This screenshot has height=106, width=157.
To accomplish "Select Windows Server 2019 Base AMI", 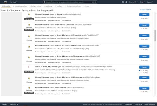I will click(x=144, y=15).
